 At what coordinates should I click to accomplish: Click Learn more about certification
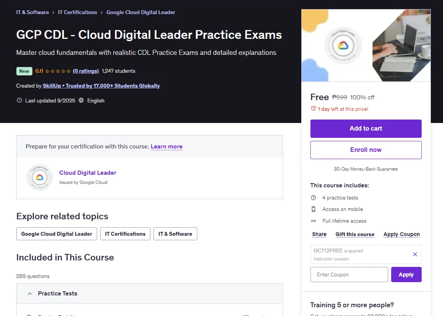(166, 146)
